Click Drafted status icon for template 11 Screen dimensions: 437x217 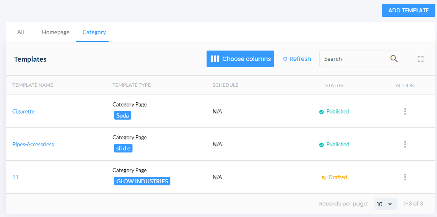(x=323, y=178)
